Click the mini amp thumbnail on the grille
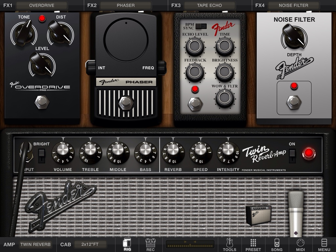Image resolution: width=336 pixels, height=252 pixels. click(259, 215)
